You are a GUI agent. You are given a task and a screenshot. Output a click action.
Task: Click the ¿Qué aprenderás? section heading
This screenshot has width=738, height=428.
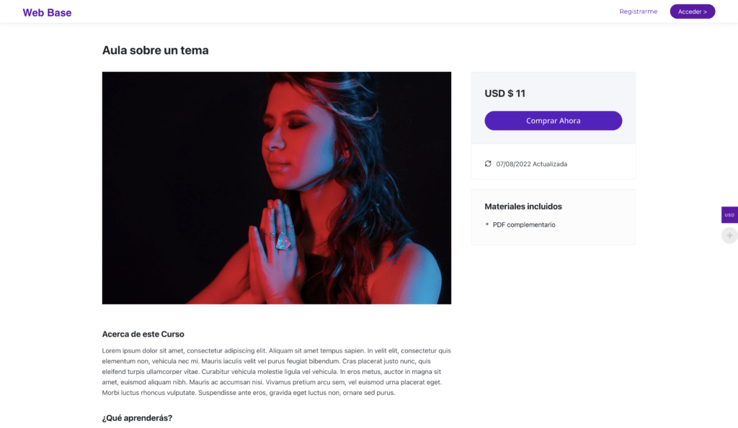pos(137,418)
